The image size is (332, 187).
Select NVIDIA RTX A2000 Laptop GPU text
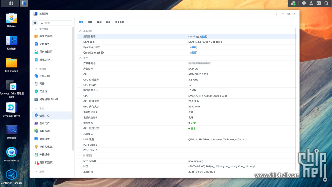pyautogui.click(x=207, y=96)
